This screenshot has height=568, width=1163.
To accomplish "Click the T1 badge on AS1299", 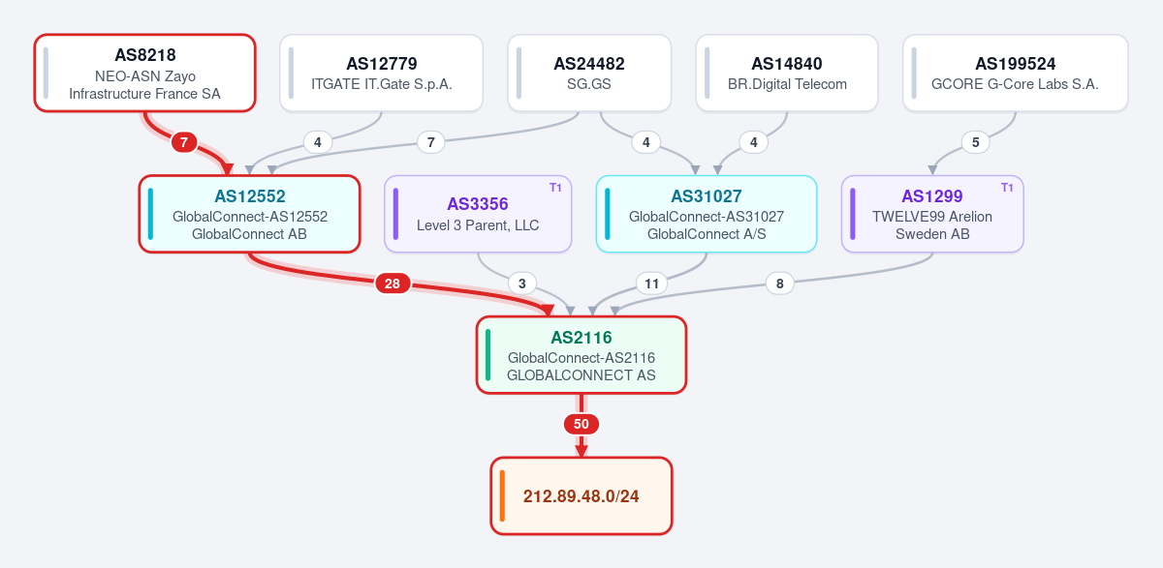I will point(1007,188).
